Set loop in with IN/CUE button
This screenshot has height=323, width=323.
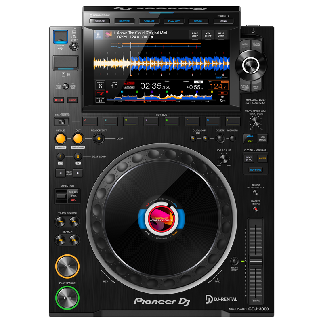(x=61, y=138)
